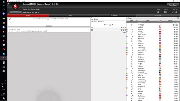Viewport: 180px width, 101px height.
Task: Switch ENG input language indicator
Action: click(x=4, y=90)
